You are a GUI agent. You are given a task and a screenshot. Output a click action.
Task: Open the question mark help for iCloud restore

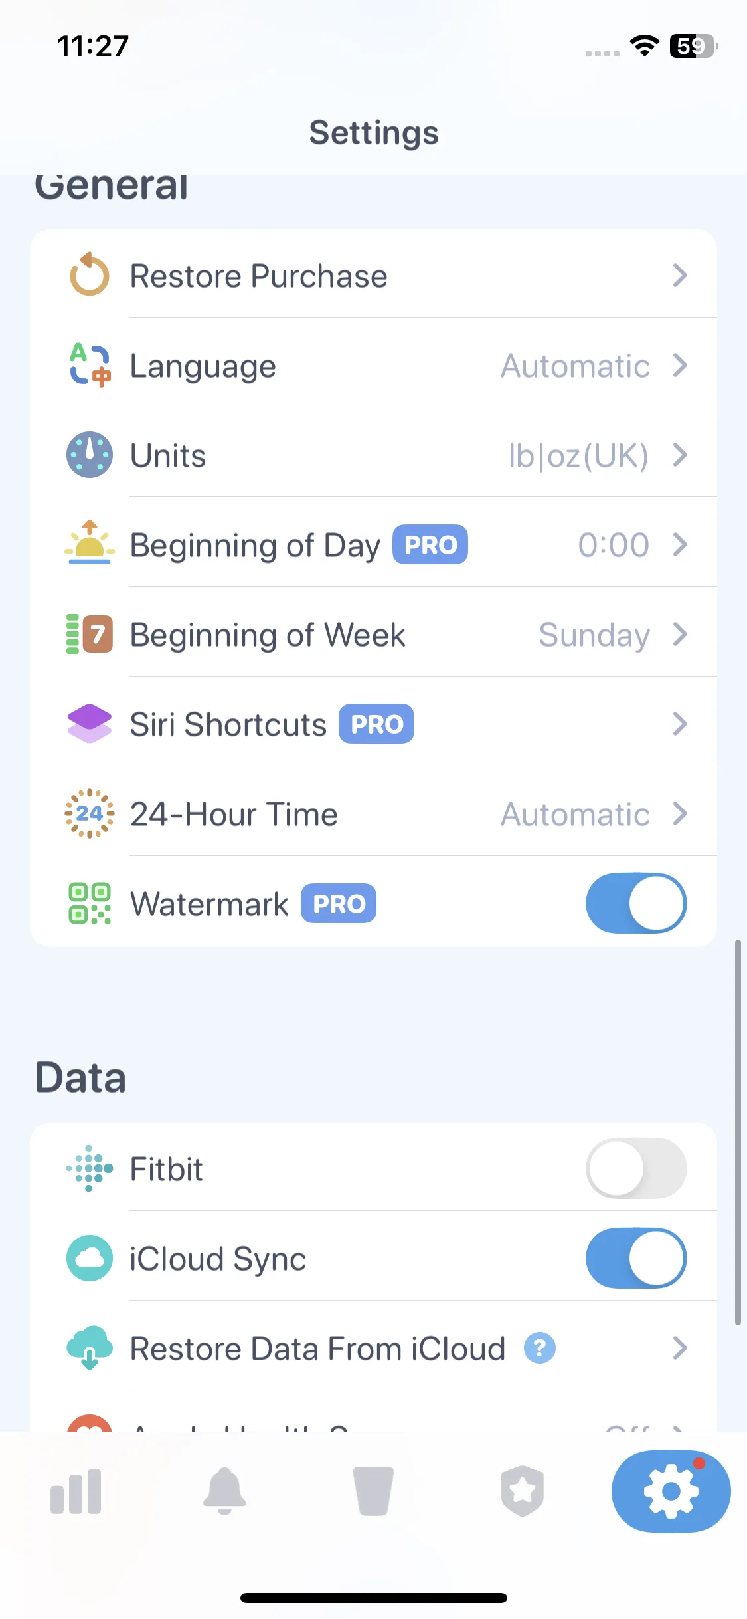tap(540, 1349)
